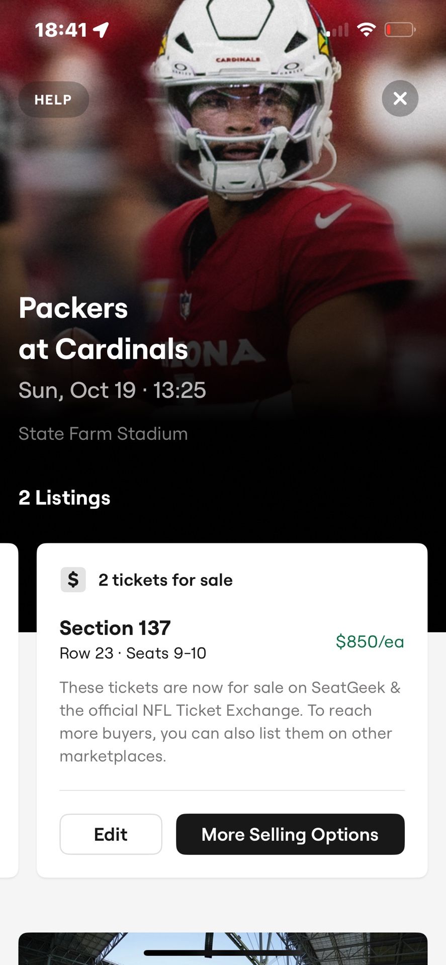Tap the cellular signal bars
Image resolution: width=446 pixels, height=965 pixels.
point(337,31)
